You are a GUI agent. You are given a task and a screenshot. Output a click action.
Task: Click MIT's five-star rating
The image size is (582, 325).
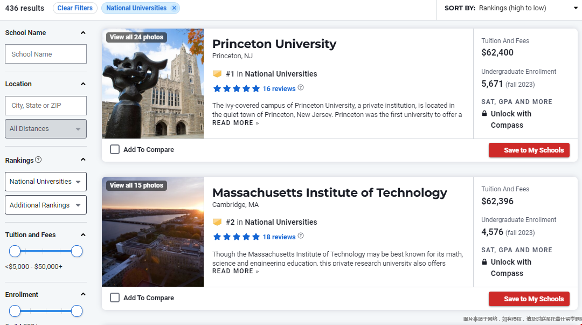237,237
